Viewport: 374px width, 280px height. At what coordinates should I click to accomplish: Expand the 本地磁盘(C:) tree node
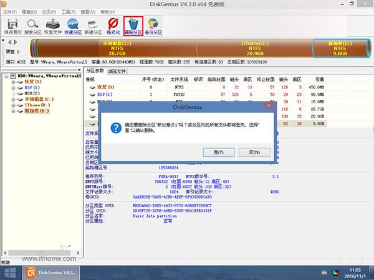(12, 100)
